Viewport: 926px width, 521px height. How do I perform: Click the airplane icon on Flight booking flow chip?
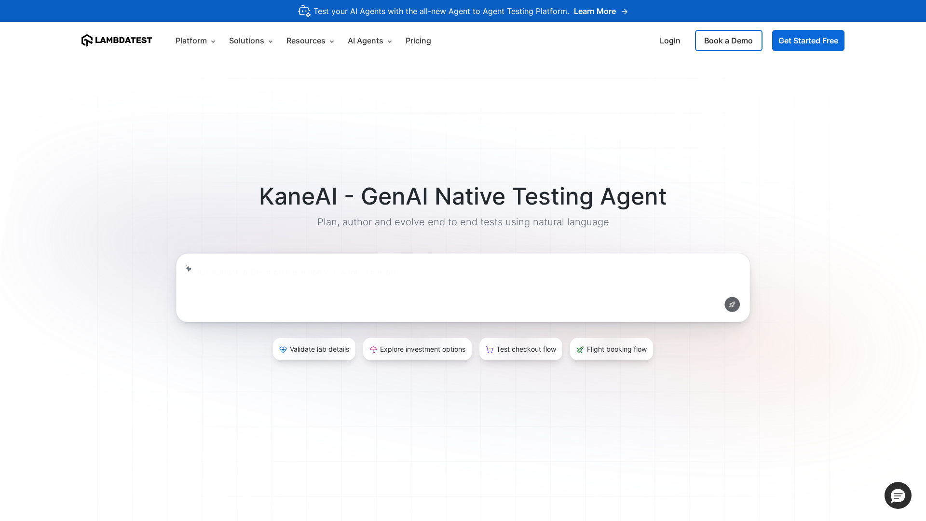coord(580,349)
